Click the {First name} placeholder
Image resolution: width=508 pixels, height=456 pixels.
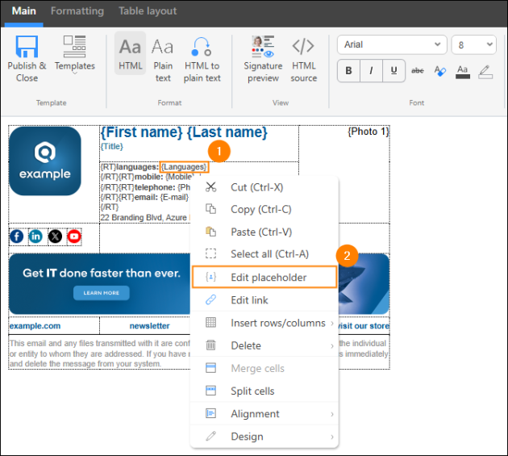142,132
